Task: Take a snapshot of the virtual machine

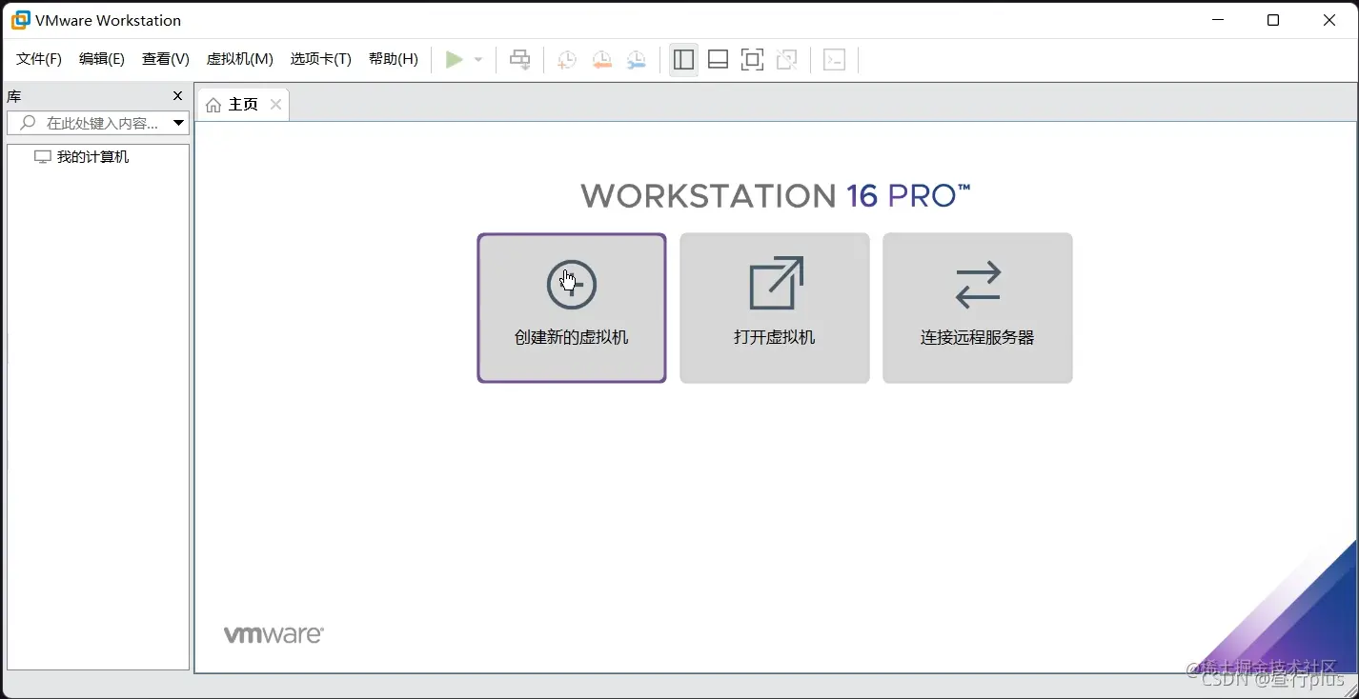Action: pos(566,58)
